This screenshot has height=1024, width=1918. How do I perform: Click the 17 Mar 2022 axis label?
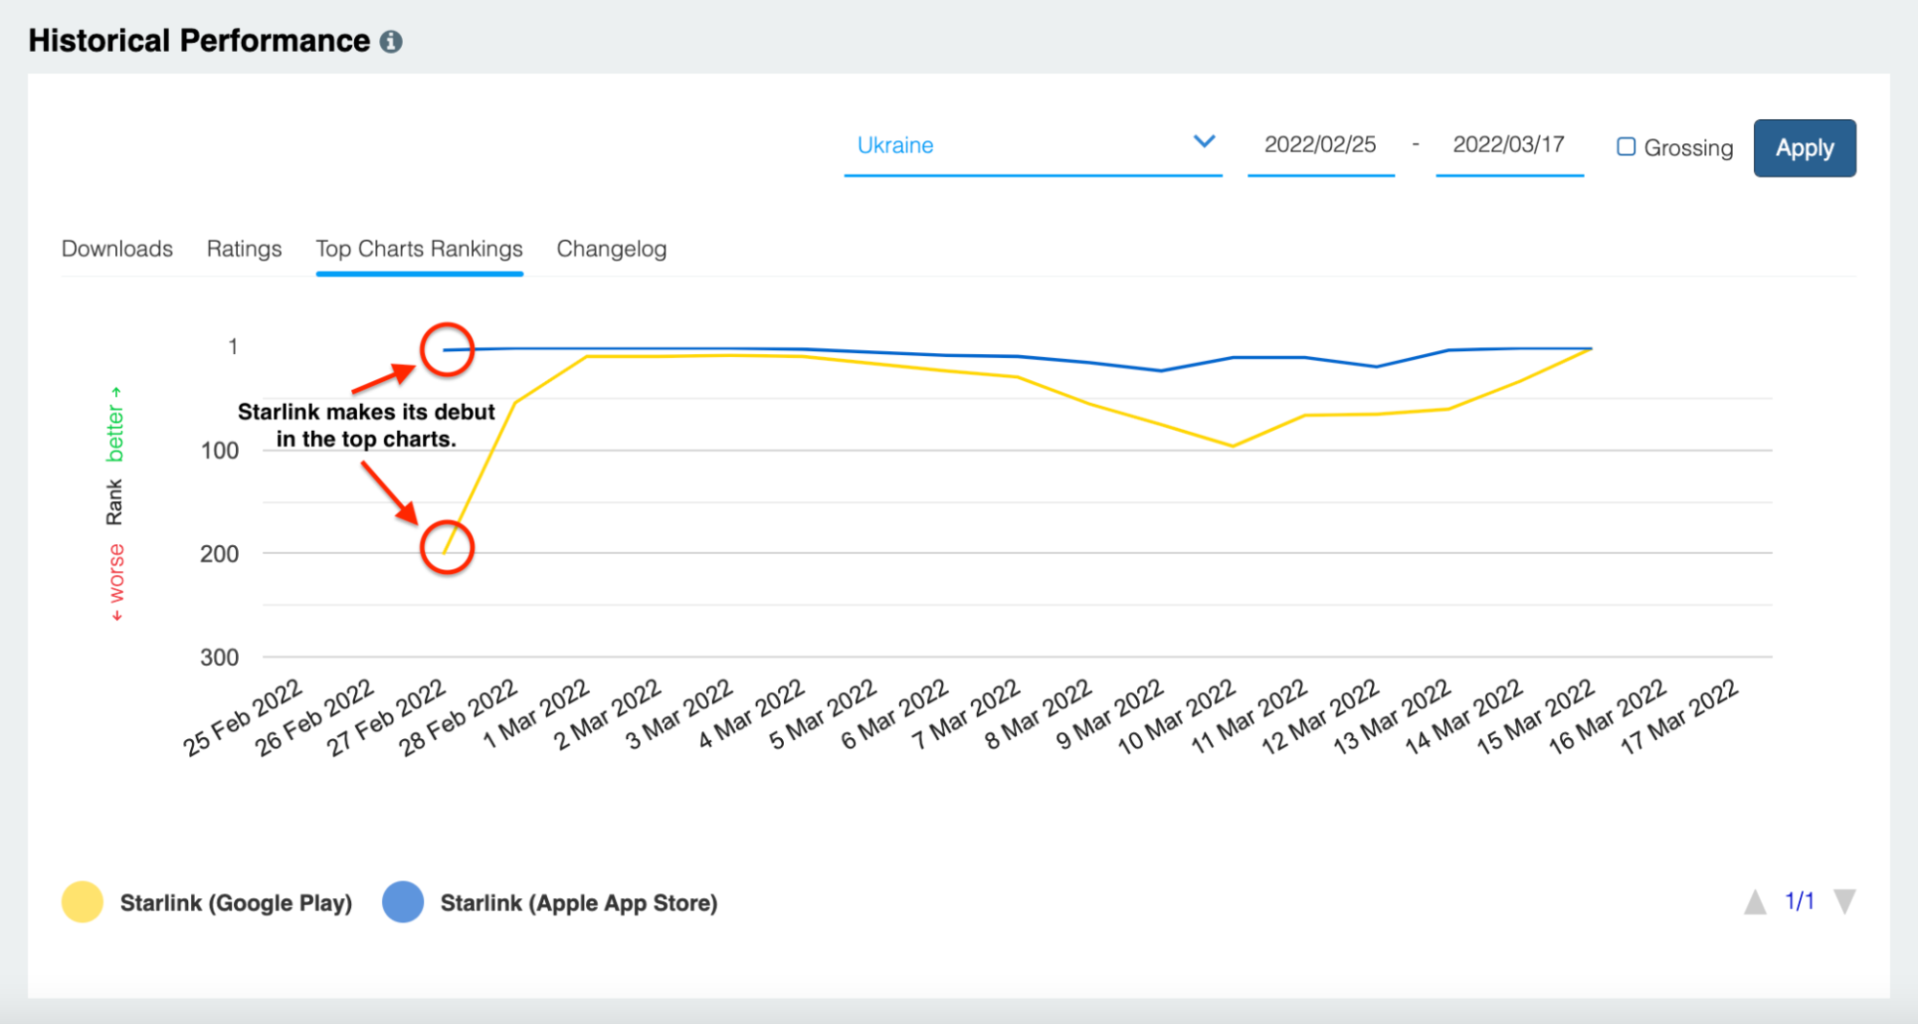pyautogui.click(x=1679, y=716)
